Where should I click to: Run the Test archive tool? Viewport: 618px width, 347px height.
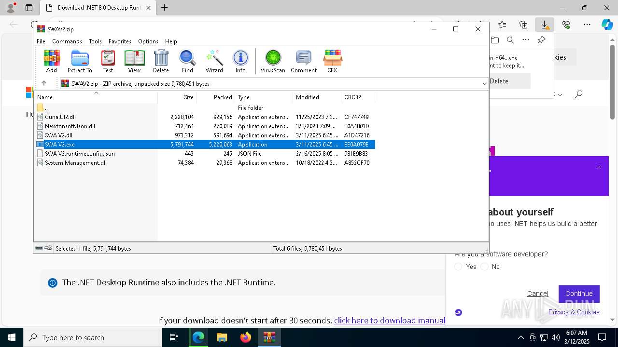108,61
